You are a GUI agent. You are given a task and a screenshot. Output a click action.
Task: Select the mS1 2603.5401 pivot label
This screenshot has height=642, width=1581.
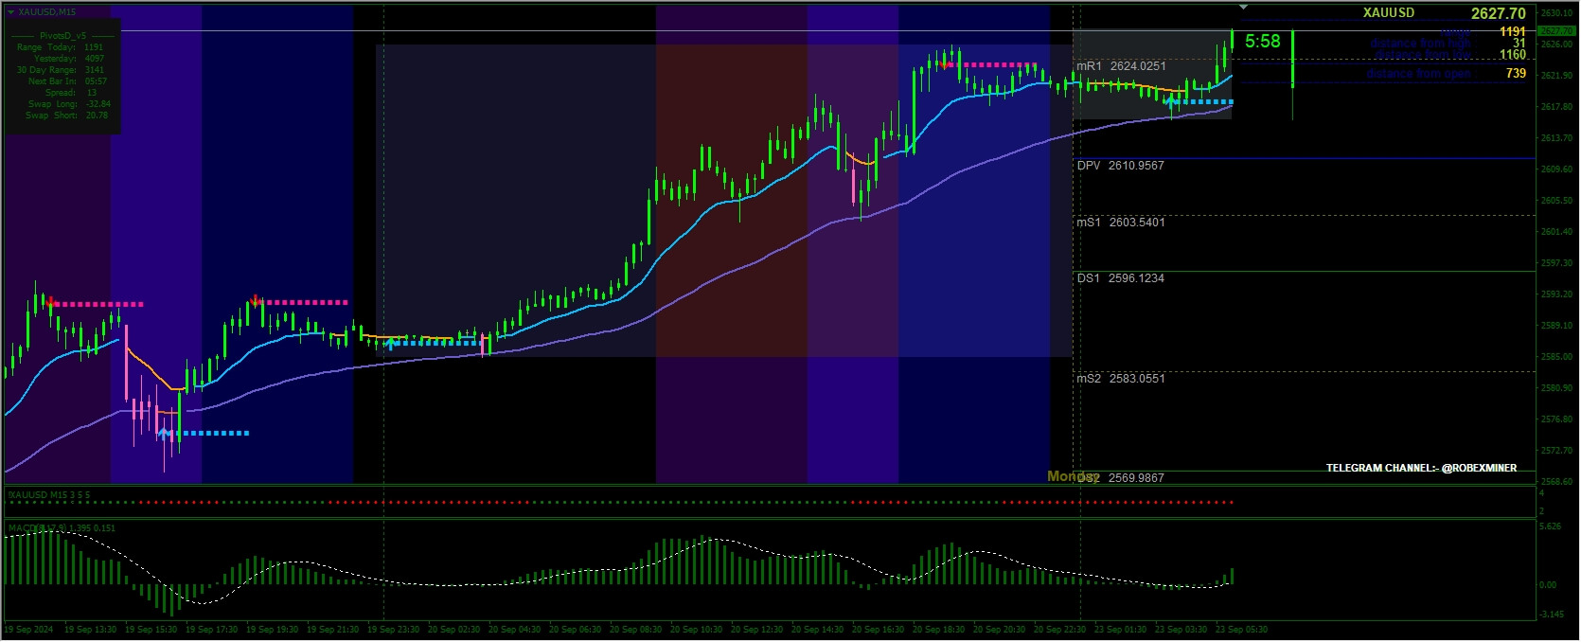coord(1121,223)
